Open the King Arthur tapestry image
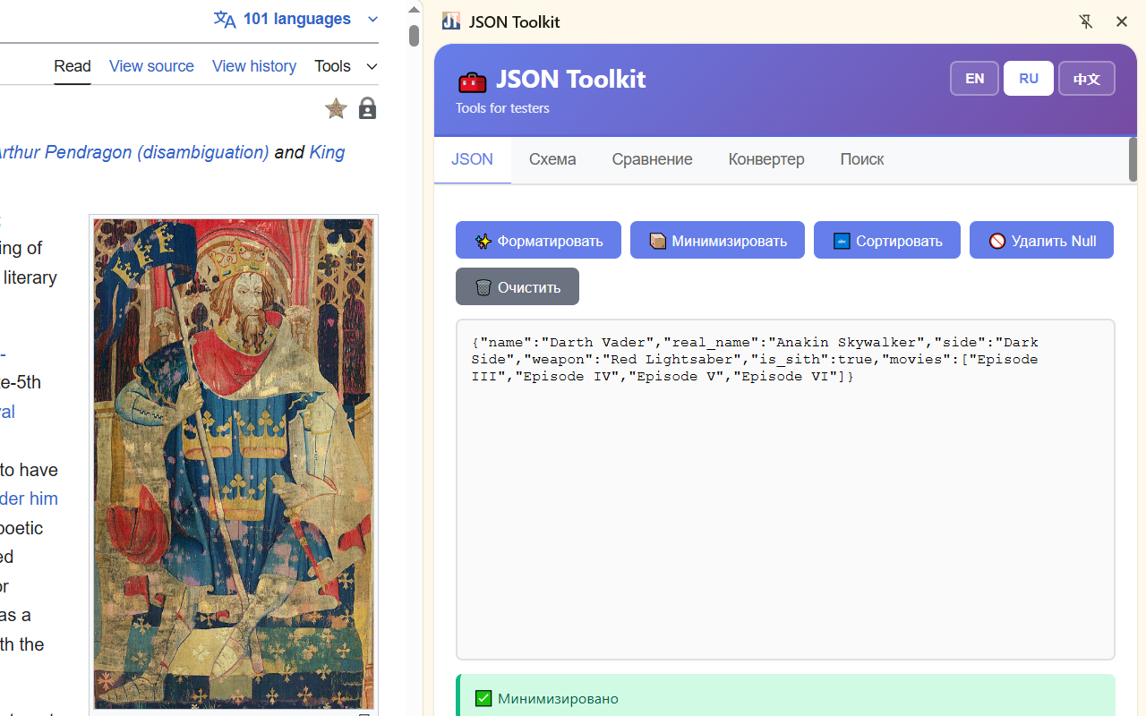1146x716 pixels. (234, 464)
